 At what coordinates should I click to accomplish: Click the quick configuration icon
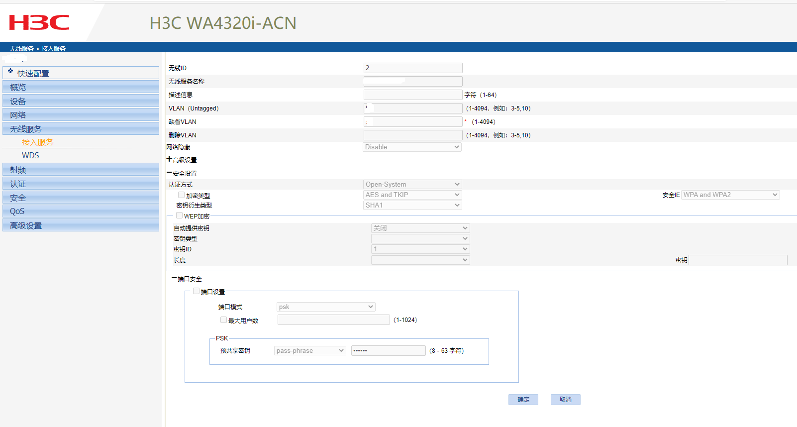tap(10, 71)
